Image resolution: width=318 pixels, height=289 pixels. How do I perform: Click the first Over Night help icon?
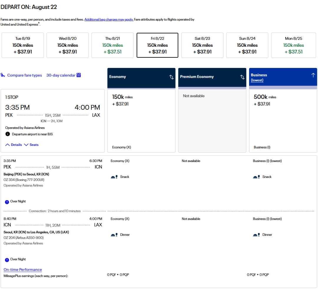tap(7, 202)
